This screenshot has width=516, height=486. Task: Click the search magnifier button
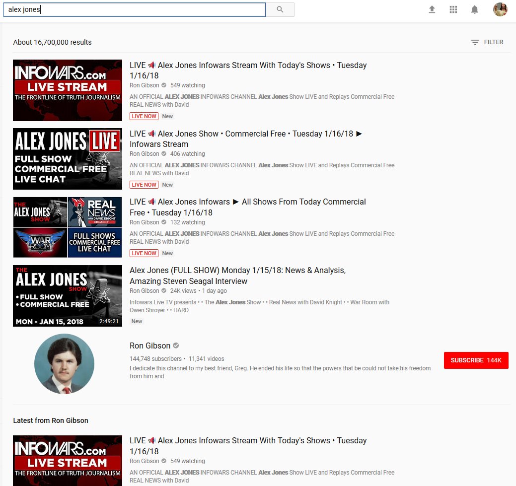click(280, 9)
